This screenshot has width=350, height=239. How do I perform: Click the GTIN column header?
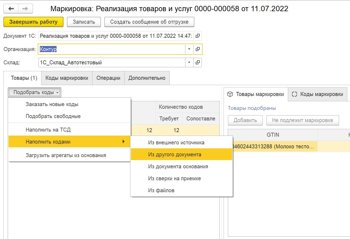point(273,135)
